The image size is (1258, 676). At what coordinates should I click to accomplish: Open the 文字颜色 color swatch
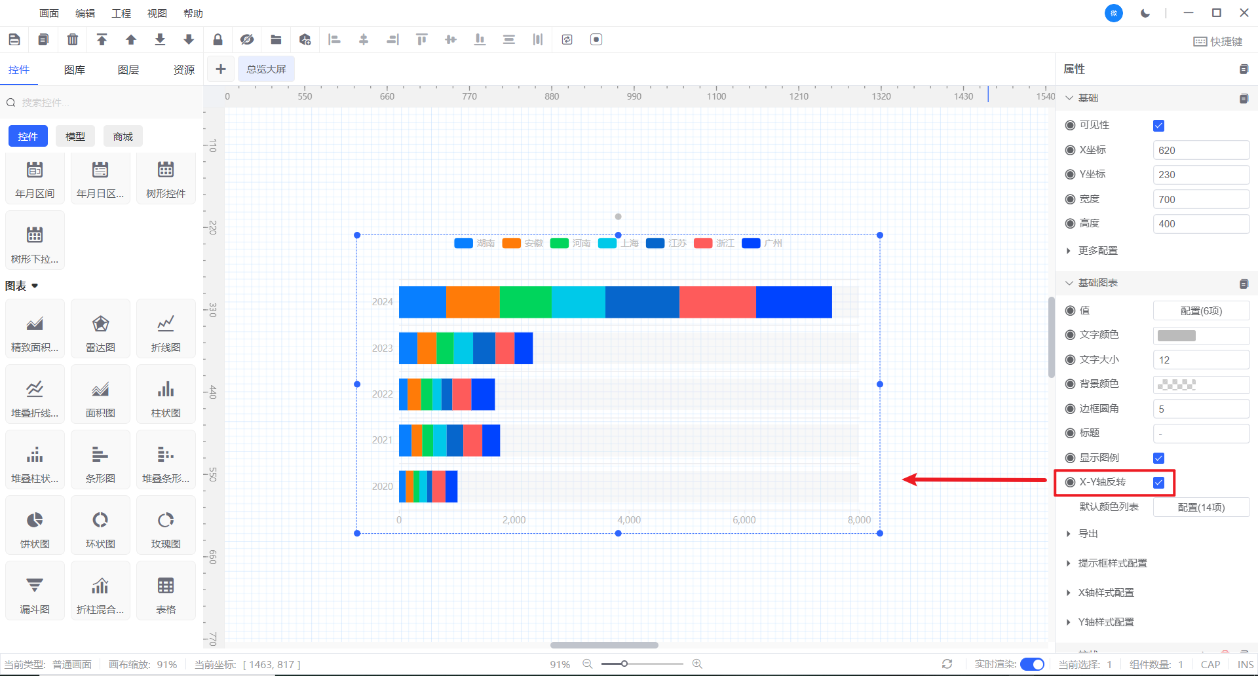point(1177,335)
